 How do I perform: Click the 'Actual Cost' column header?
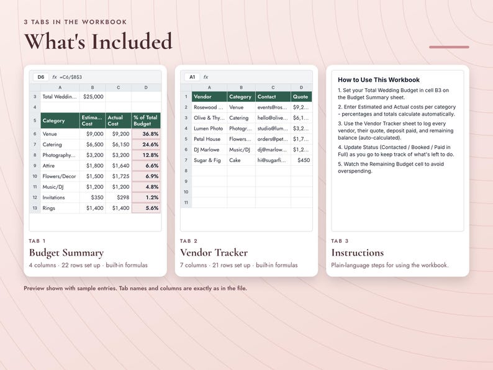tap(119, 120)
